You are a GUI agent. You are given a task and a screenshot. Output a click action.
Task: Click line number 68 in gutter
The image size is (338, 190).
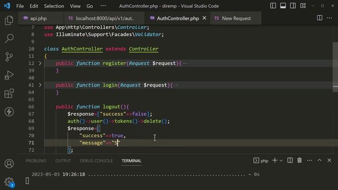pyautogui.click(x=31, y=121)
